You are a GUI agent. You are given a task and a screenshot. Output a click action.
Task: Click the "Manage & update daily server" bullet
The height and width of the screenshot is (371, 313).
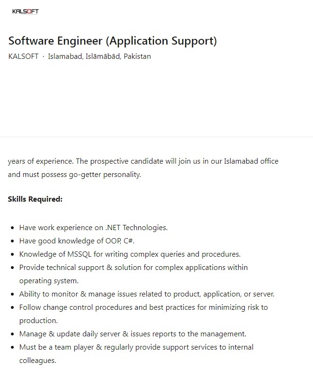pyautogui.click(x=133, y=334)
